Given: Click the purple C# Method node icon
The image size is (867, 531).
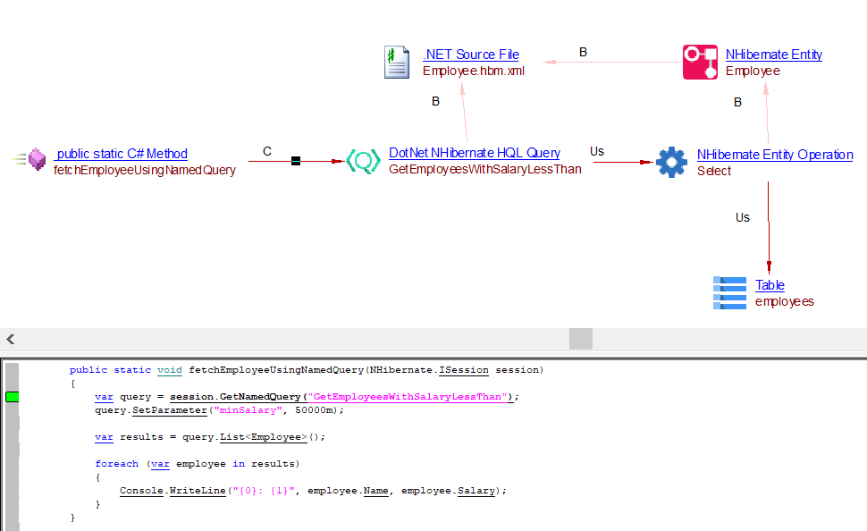Looking at the screenshot, I should tap(36, 160).
